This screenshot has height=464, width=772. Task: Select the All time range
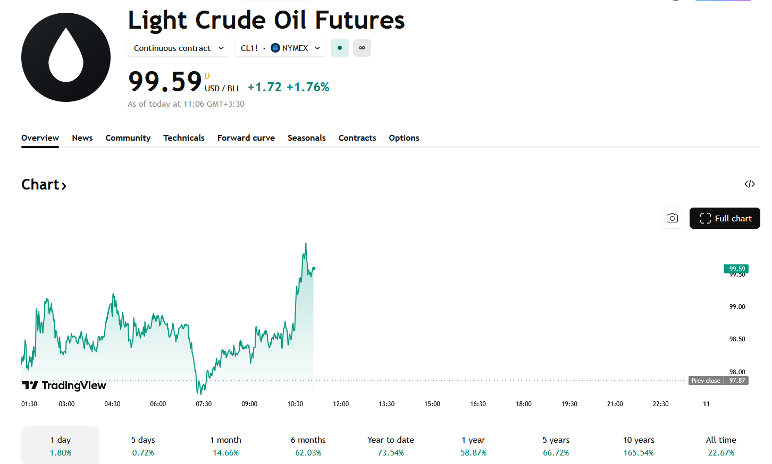(720, 445)
